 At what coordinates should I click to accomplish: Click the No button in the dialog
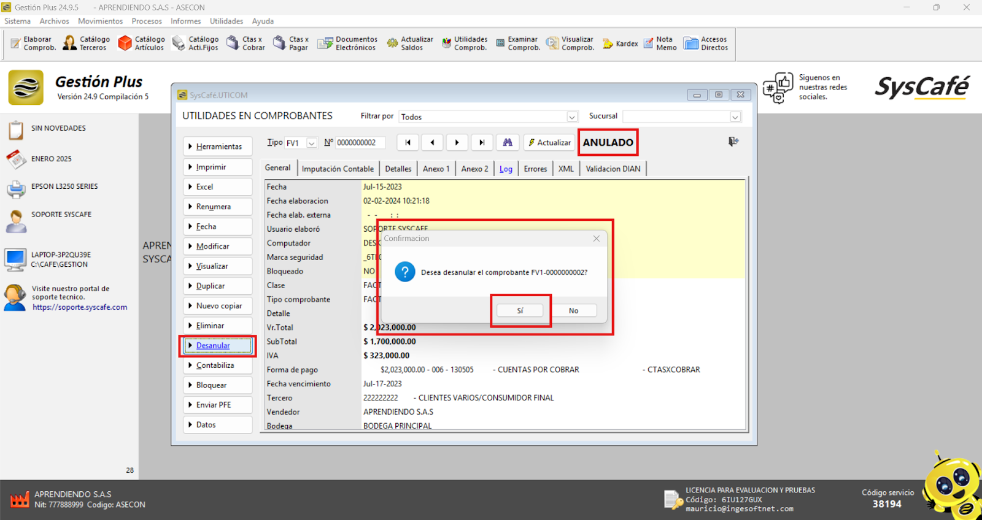click(x=573, y=310)
